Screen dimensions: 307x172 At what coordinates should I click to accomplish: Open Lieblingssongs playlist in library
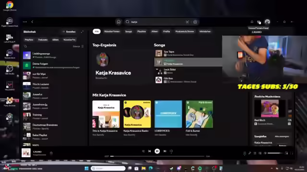point(53,55)
